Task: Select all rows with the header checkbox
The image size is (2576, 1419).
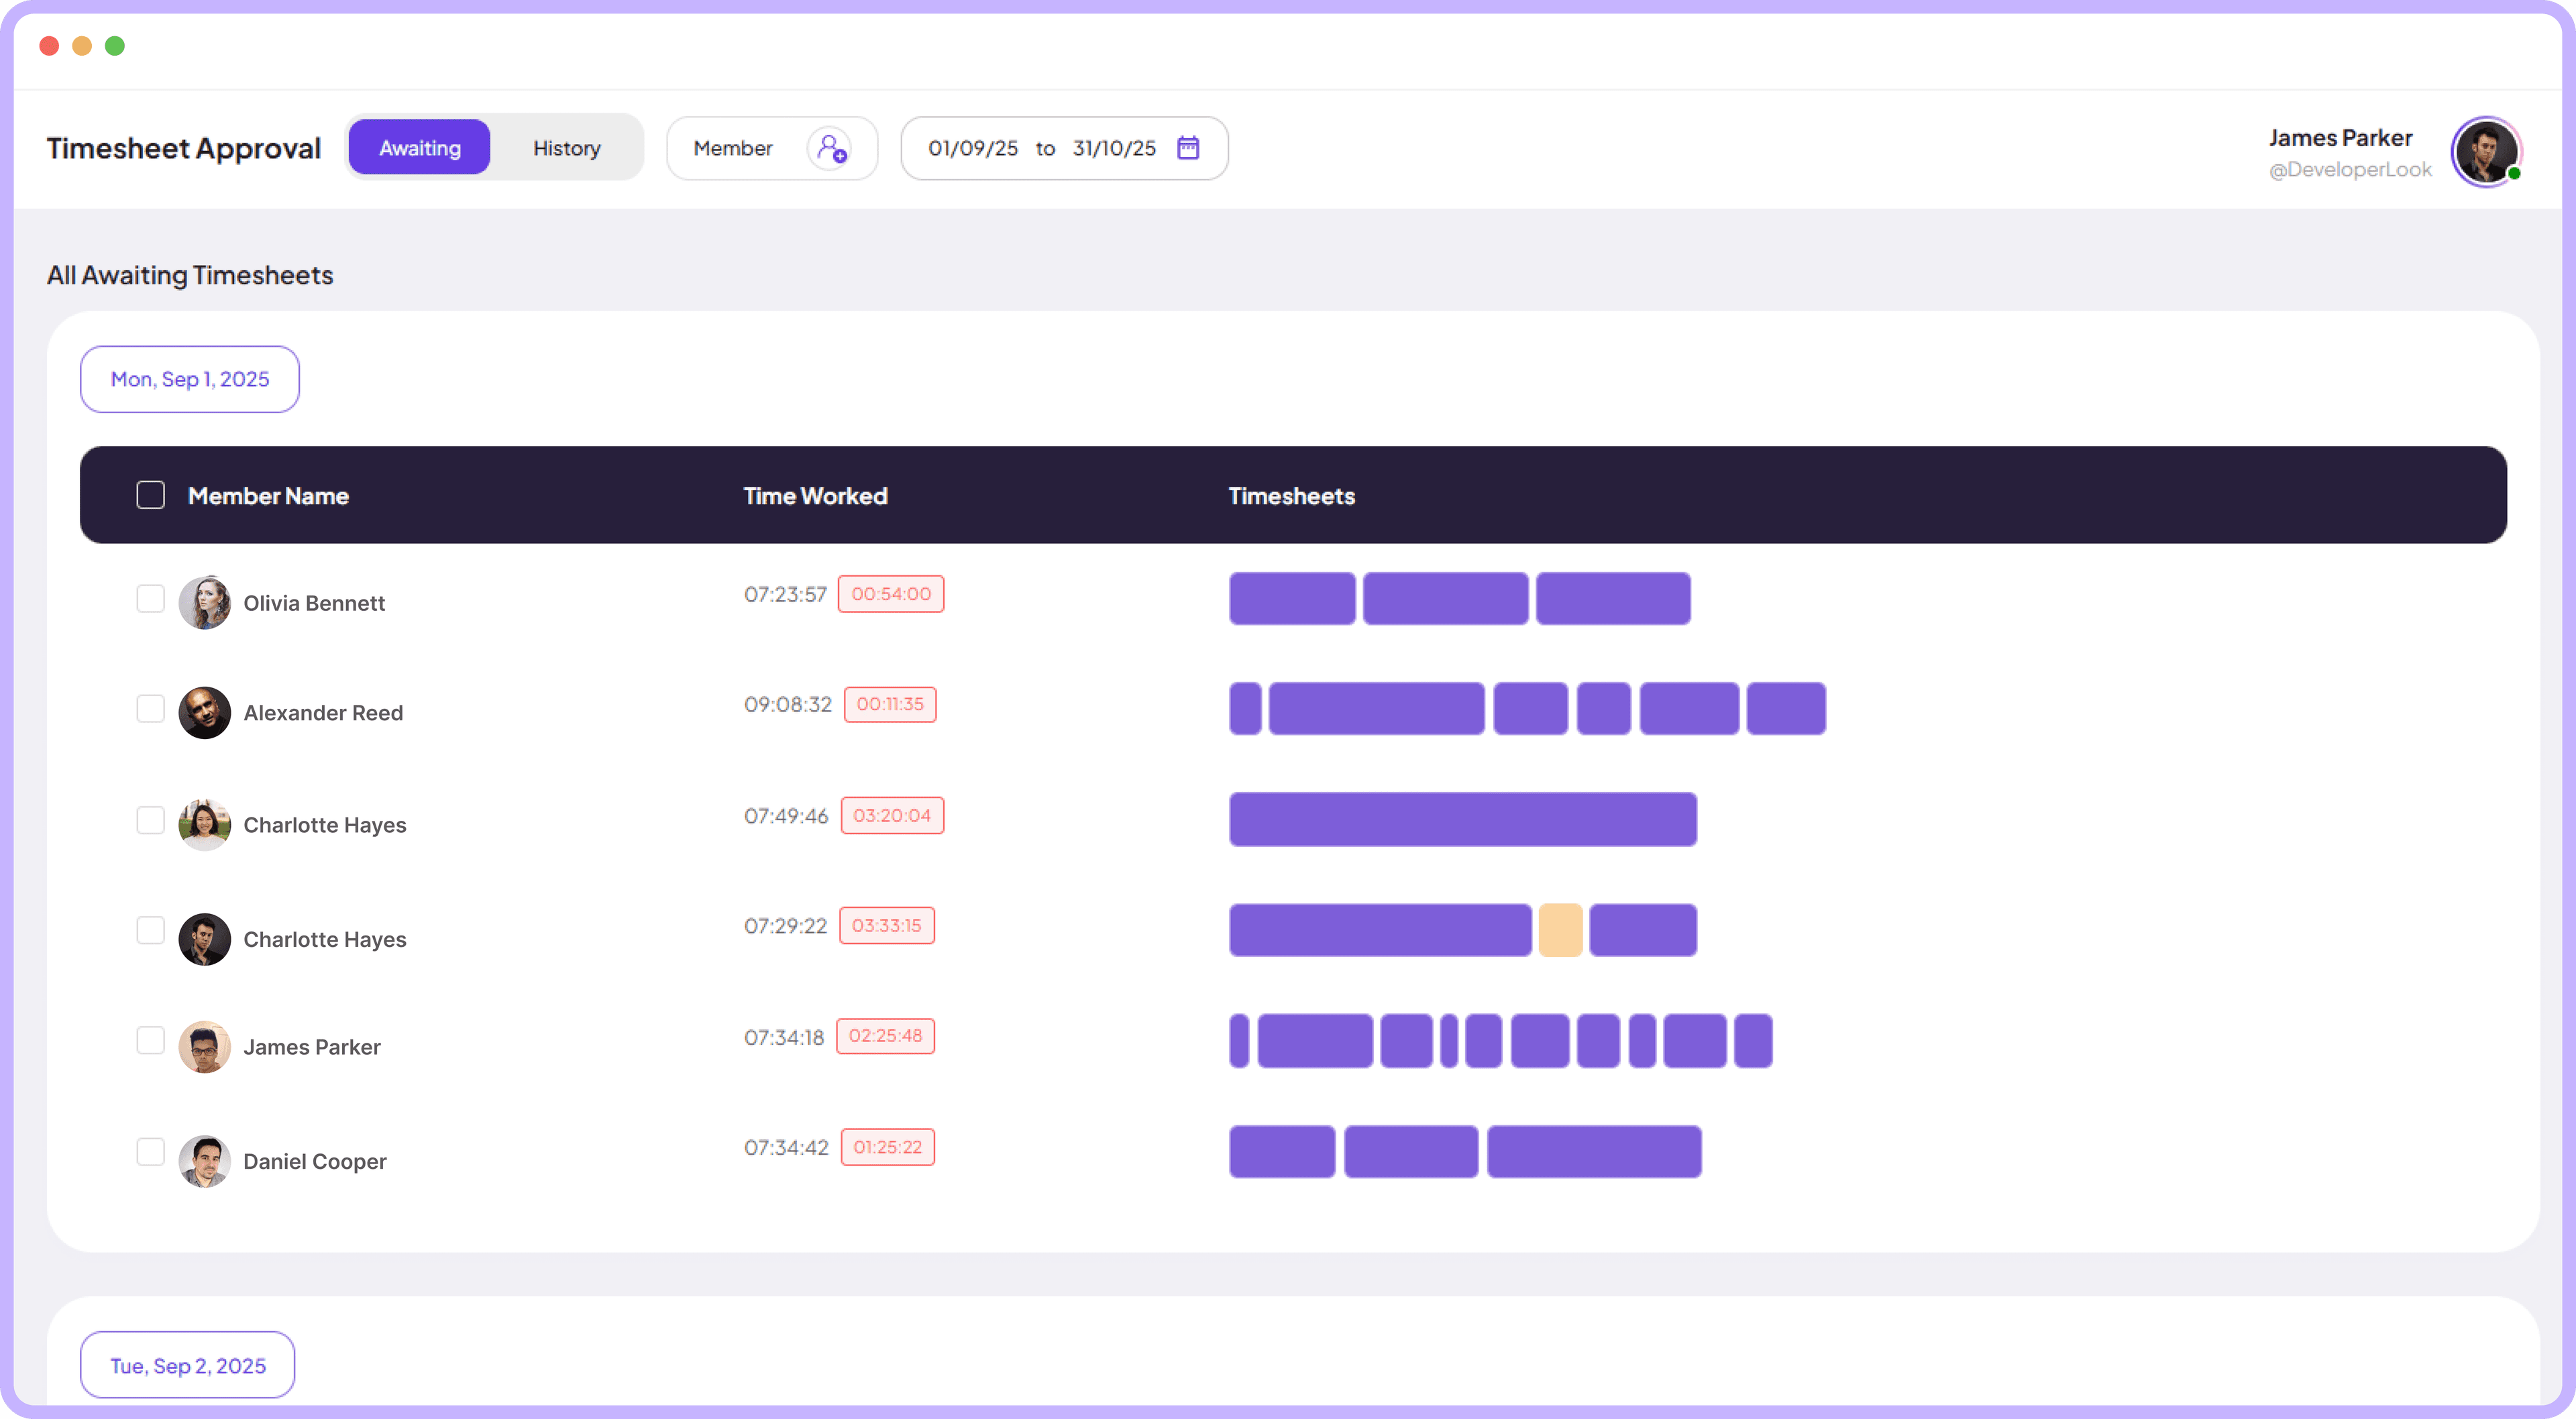Action: (x=150, y=494)
